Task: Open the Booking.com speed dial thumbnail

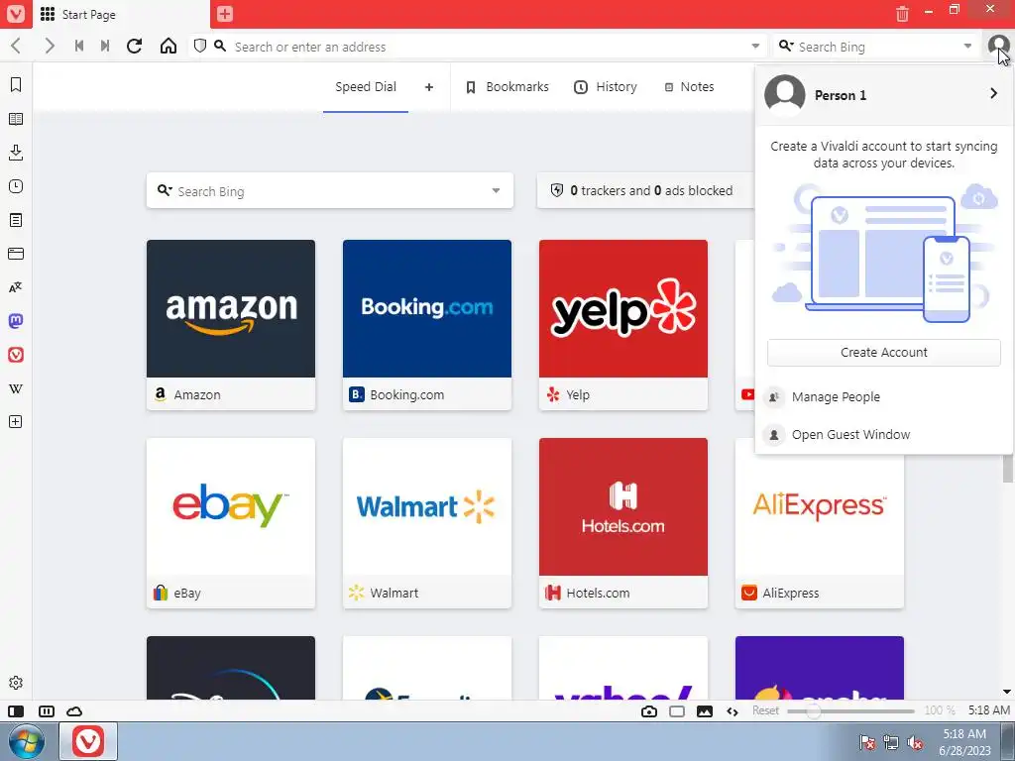Action: click(x=427, y=325)
